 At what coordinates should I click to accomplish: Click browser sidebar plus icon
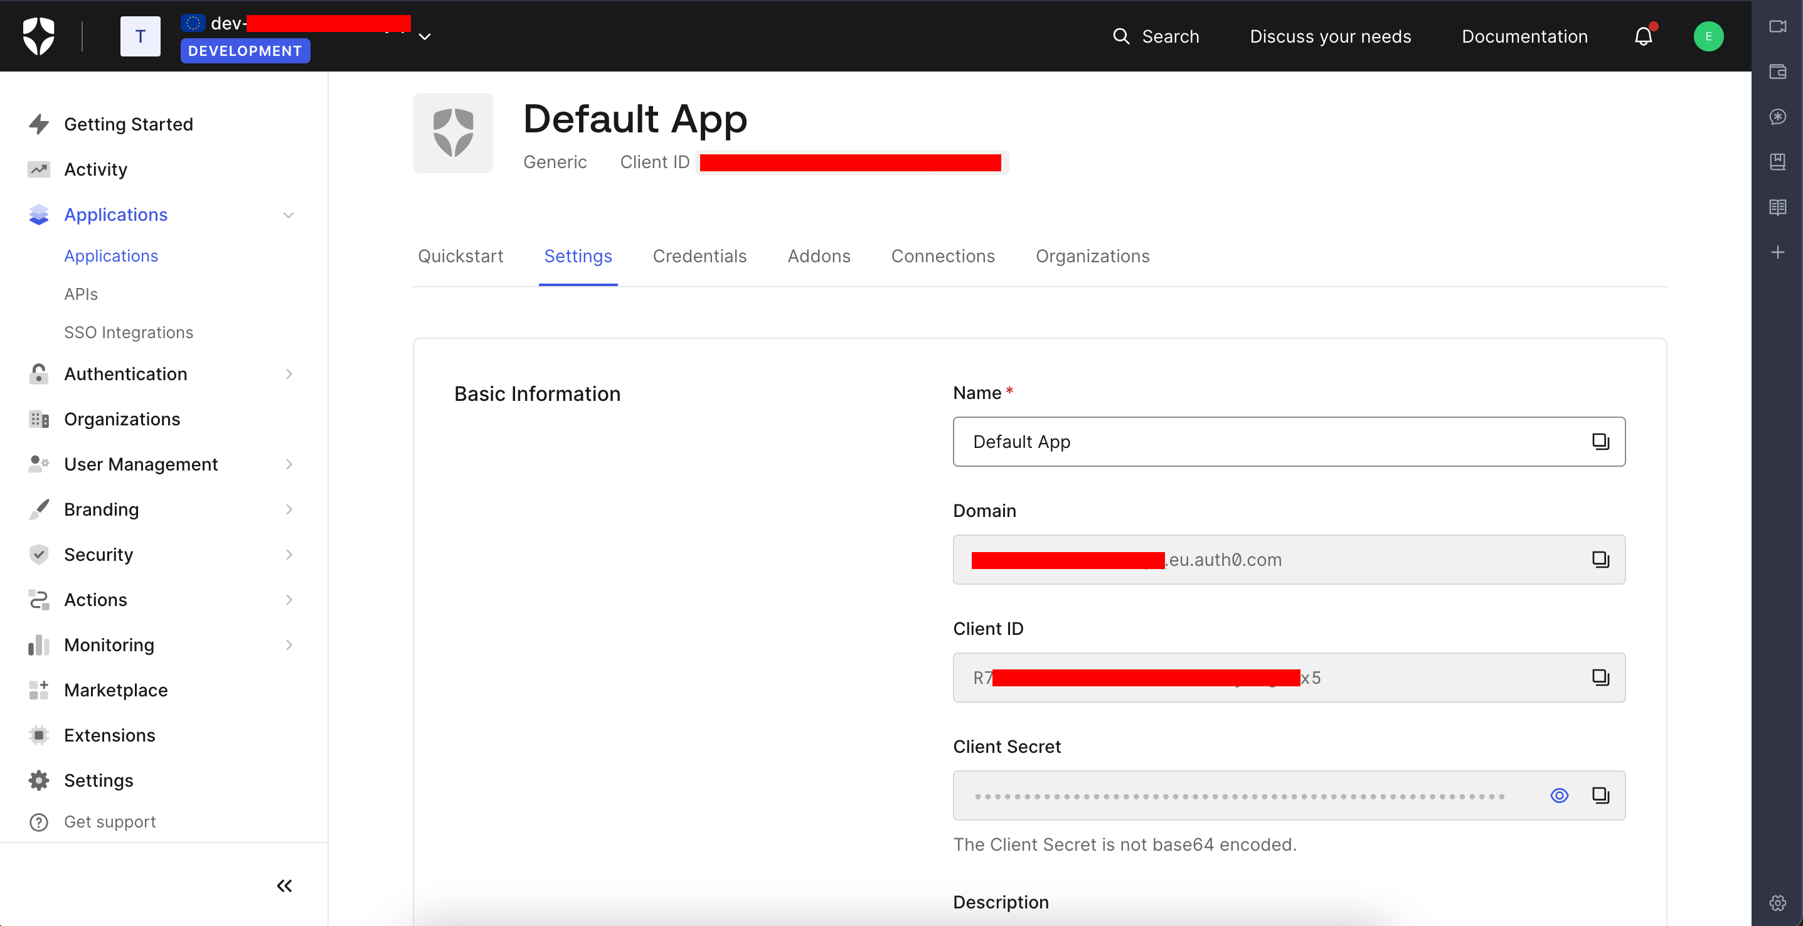click(1777, 253)
